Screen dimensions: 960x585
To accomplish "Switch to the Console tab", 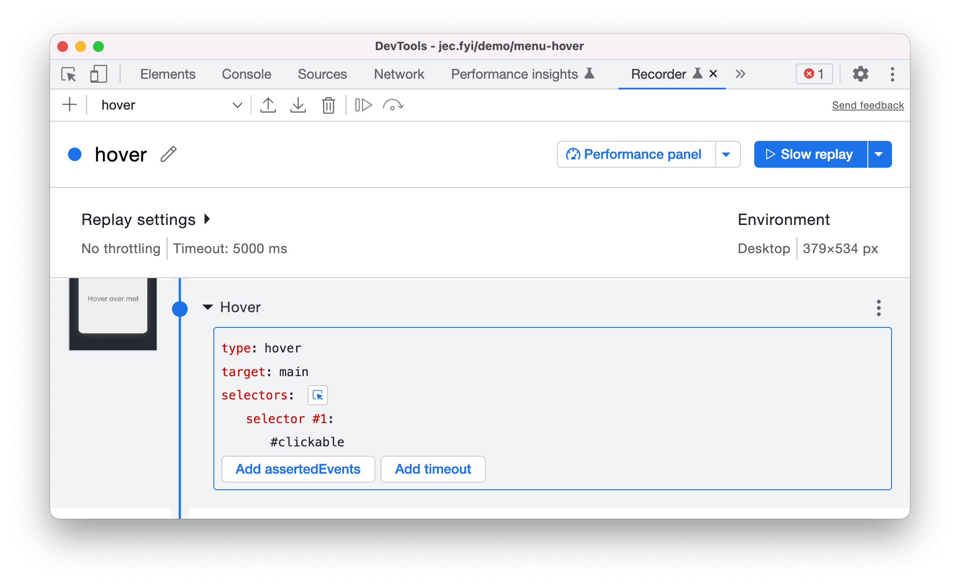I will pos(247,73).
